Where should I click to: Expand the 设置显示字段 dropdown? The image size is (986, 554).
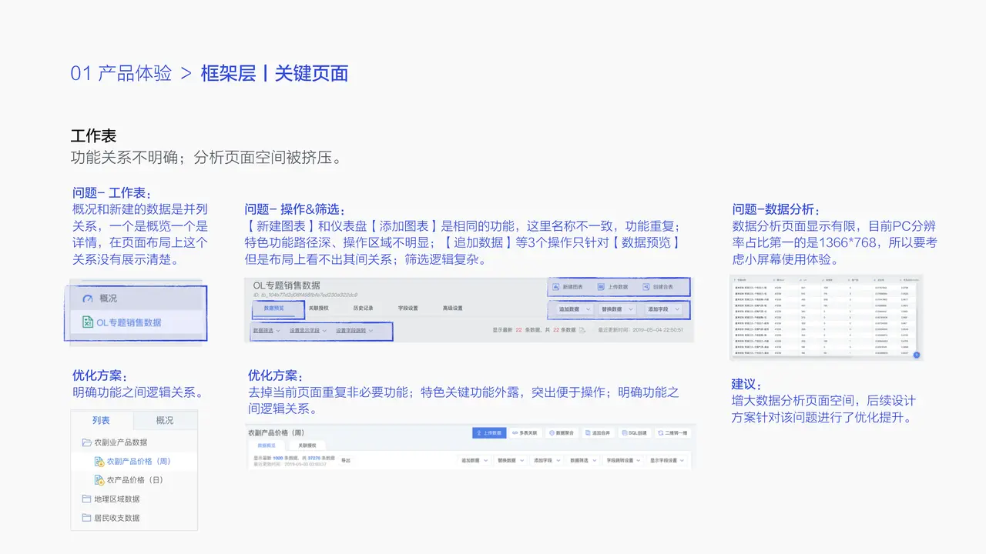pos(307,331)
